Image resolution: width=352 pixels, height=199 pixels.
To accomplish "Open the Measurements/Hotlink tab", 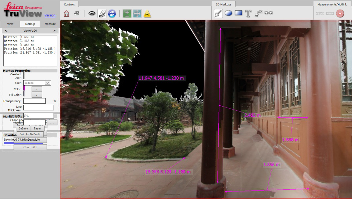I will 332,4.
